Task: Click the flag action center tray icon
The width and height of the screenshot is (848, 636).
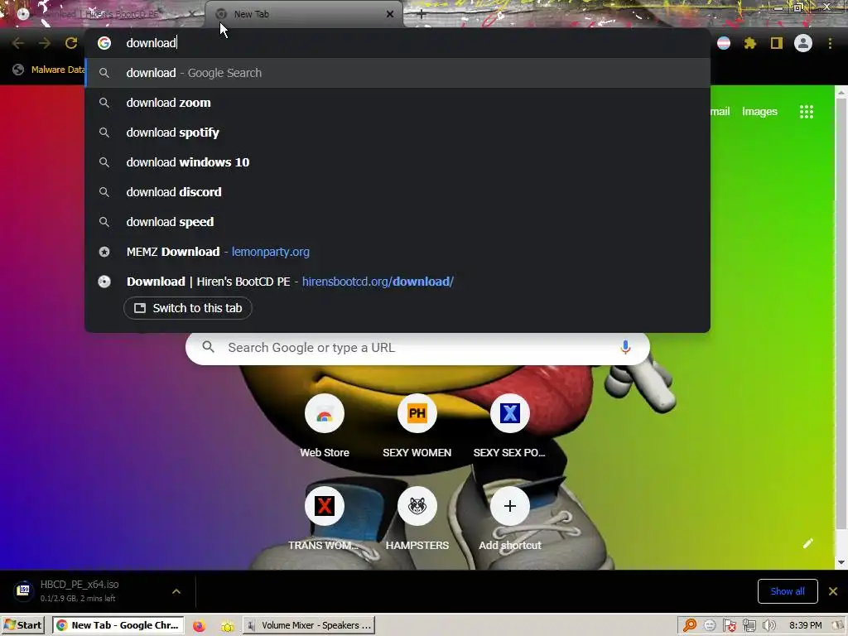Action: point(729,625)
